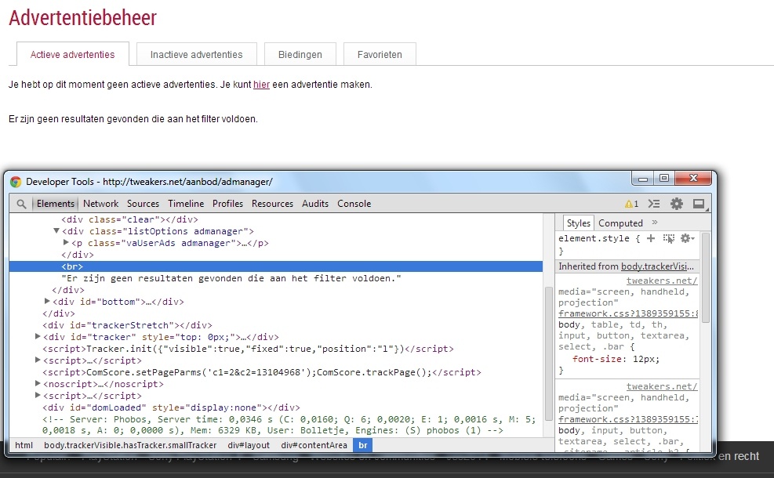Select the selected br element row
The width and height of the screenshot is (774, 478).
[x=276, y=266]
